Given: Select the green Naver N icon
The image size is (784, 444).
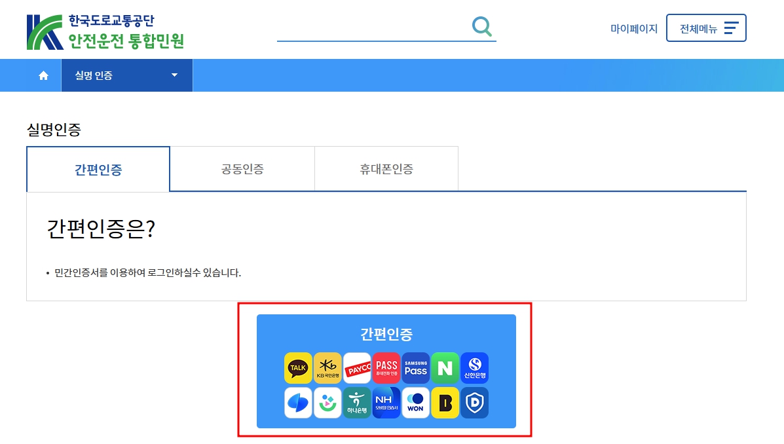Looking at the screenshot, I should [x=445, y=368].
